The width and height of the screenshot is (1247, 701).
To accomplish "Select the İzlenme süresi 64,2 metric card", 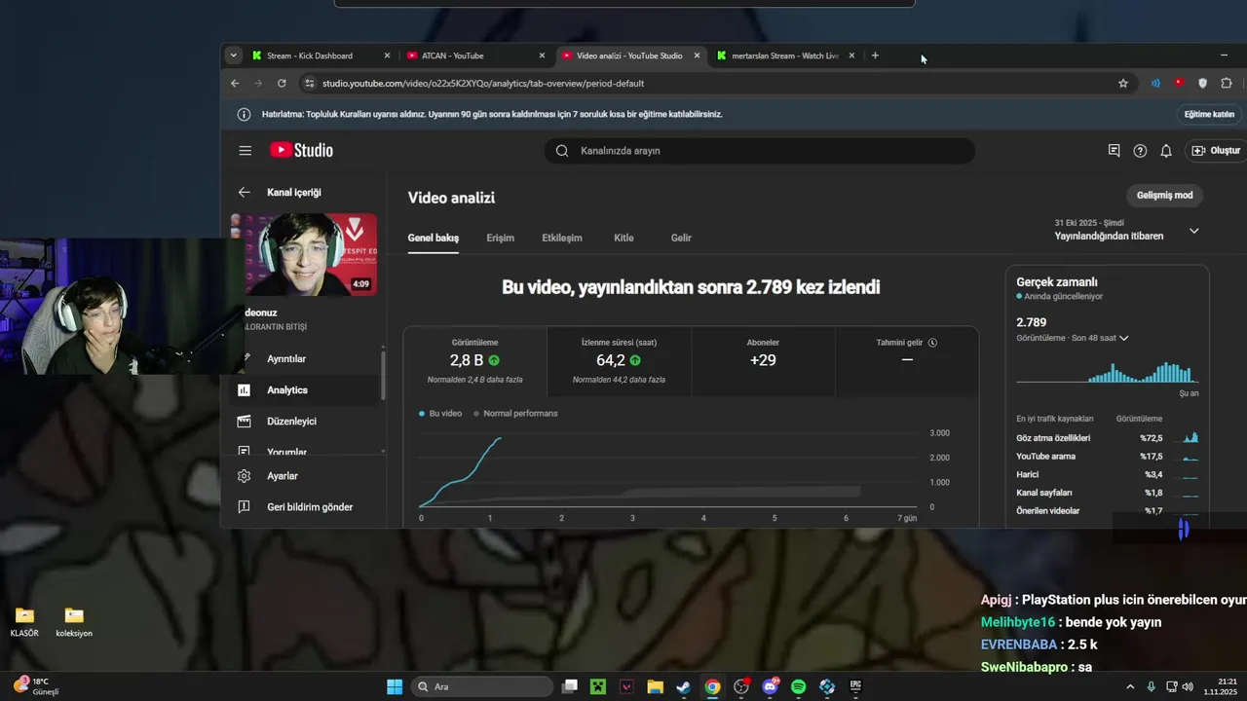I will [619, 362].
